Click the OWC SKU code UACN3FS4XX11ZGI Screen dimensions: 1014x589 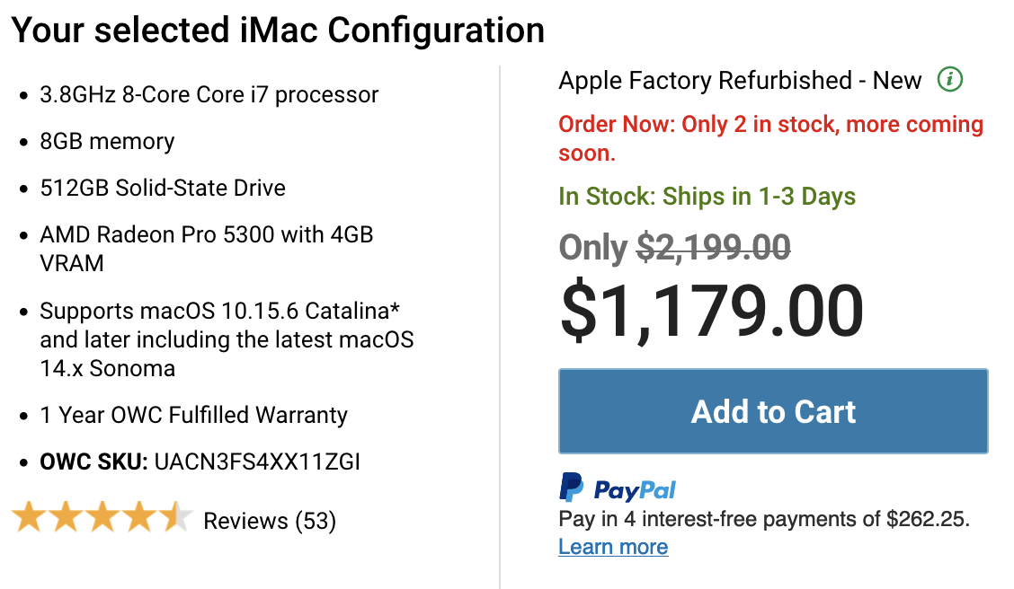(x=257, y=462)
